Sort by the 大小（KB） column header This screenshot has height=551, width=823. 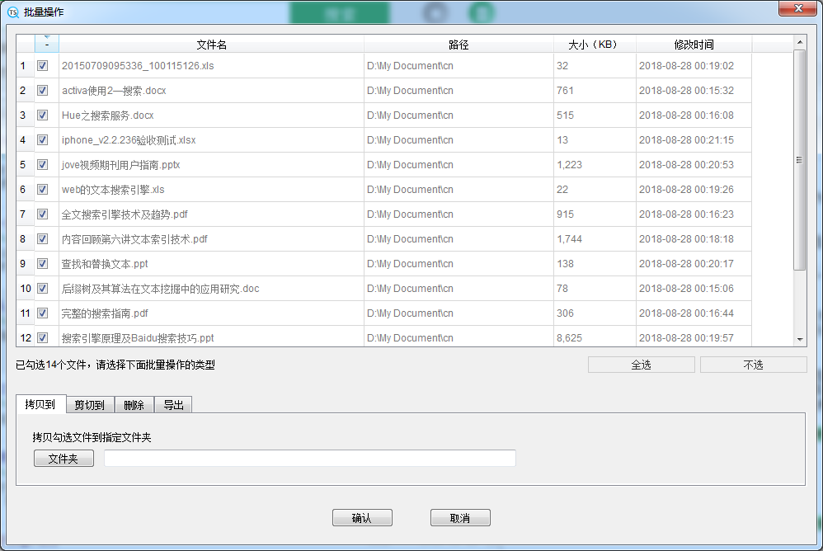(594, 45)
